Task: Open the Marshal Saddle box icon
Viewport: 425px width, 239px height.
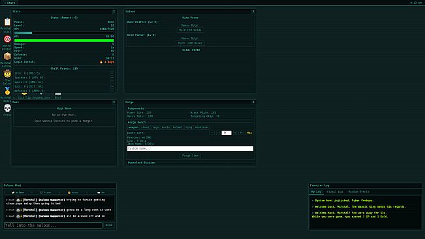Action: (x=7, y=56)
